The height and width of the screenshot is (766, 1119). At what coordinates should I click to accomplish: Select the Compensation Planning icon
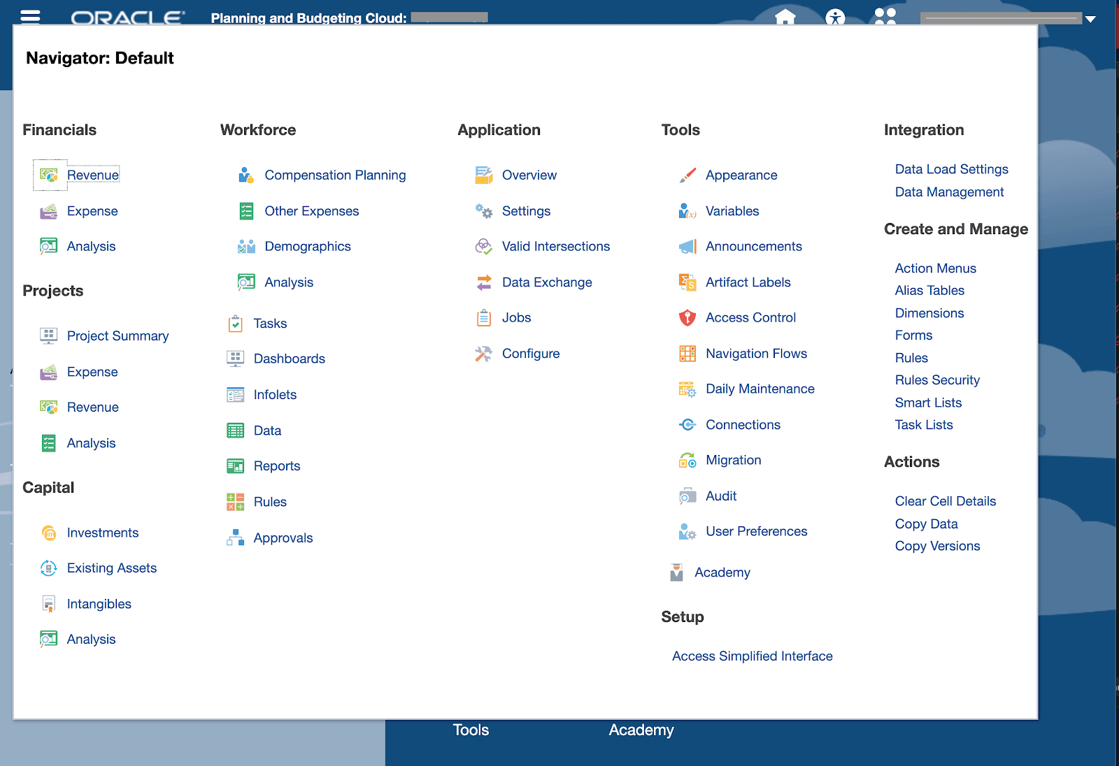point(245,175)
